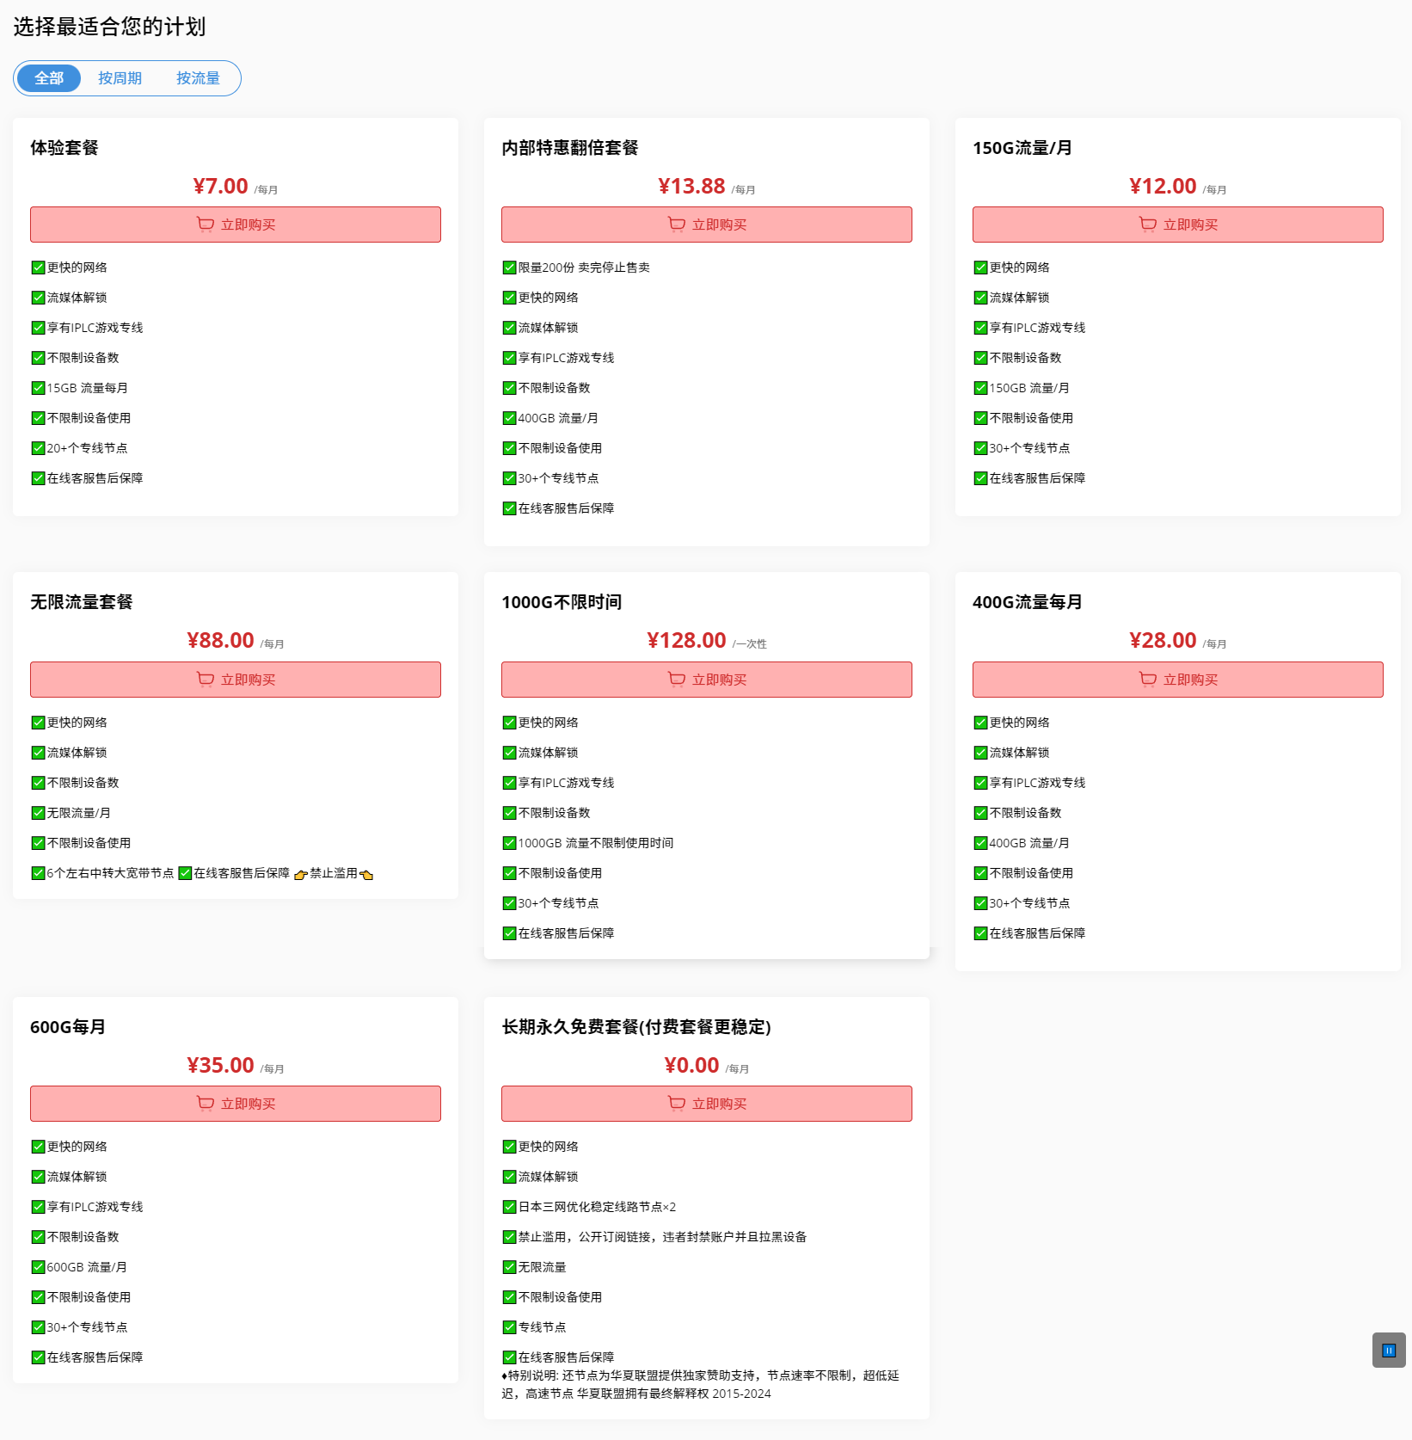
Task: Select the 按流量 filter tab
Action: coord(198,78)
